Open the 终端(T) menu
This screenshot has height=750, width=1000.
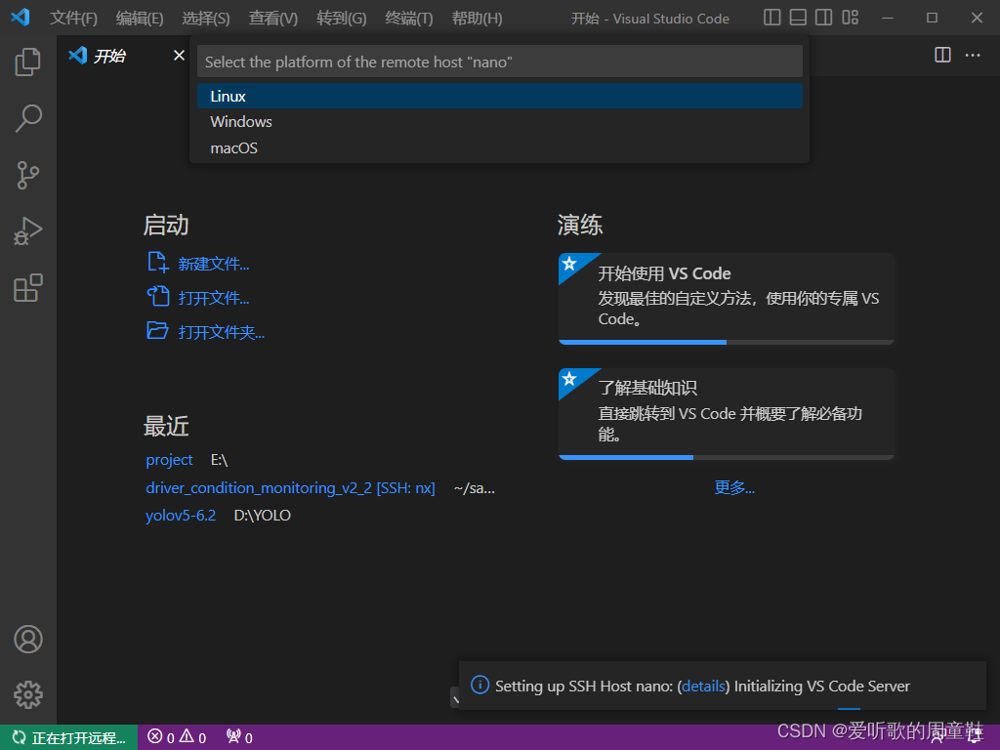pyautogui.click(x=409, y=19)
